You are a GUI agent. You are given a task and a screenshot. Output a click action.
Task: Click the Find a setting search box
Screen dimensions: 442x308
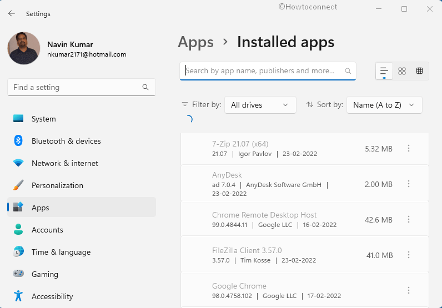pos(82,87)
